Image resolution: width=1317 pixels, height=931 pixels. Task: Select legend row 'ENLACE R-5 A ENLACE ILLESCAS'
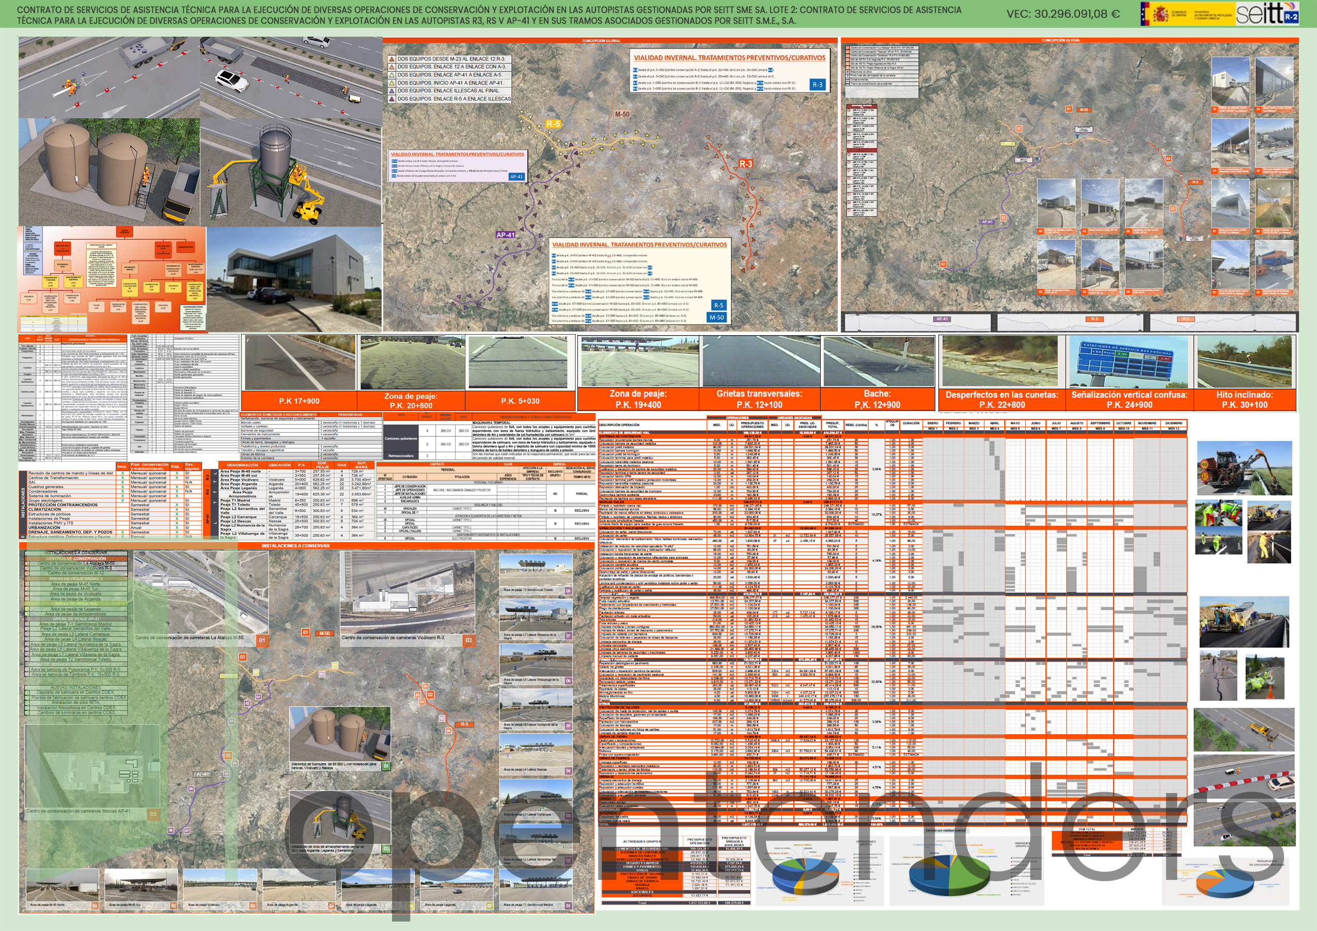click(x=449, y=99)
